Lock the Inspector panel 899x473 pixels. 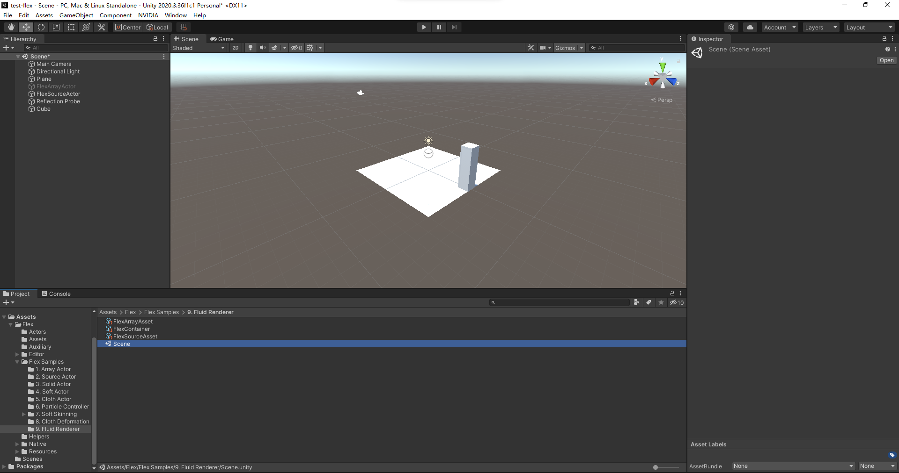tap(884, 39)
